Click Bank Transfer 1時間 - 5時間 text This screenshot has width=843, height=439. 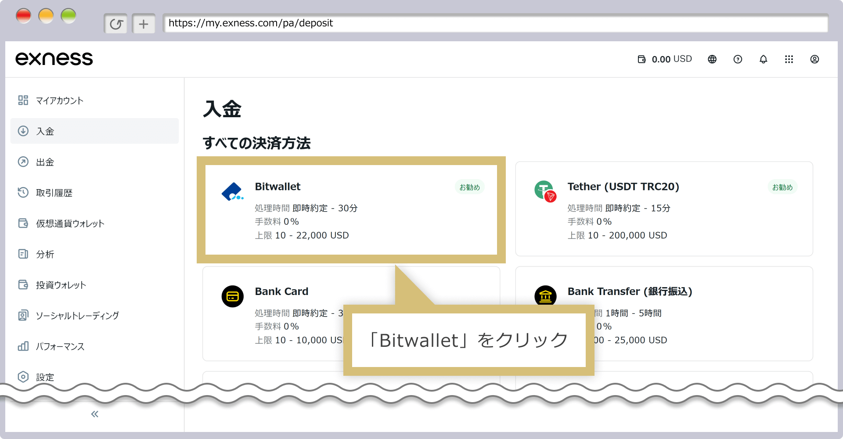[x=633, y=313]
